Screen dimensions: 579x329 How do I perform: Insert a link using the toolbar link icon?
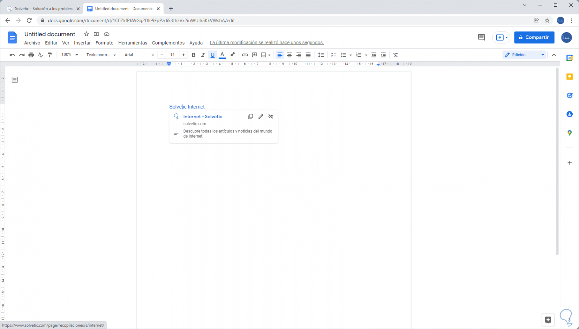point(245,55)
